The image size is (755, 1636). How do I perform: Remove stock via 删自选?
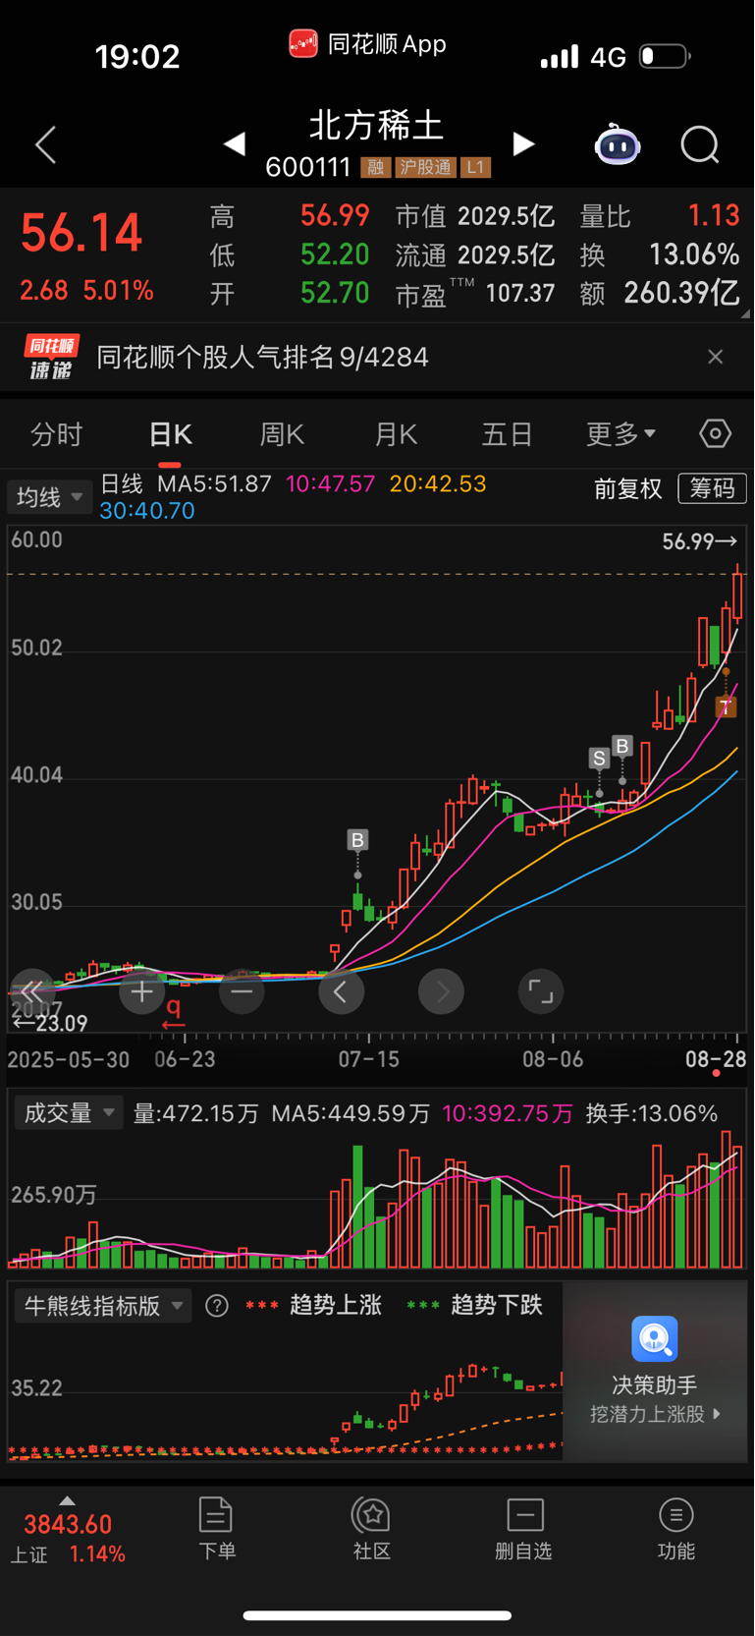point(524,1528)
